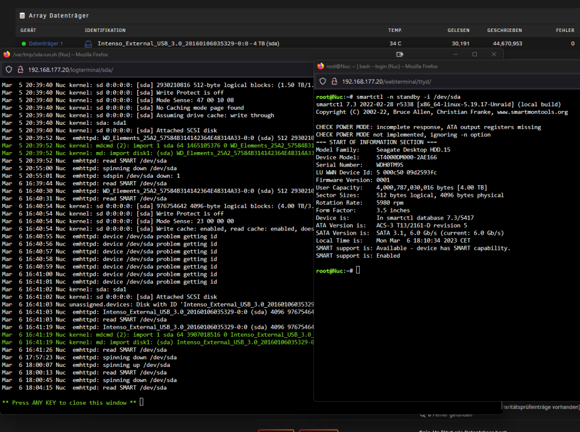Click the Intenso_External_USB_3.0 identification text
580x432 pixels.
(188, 44)
